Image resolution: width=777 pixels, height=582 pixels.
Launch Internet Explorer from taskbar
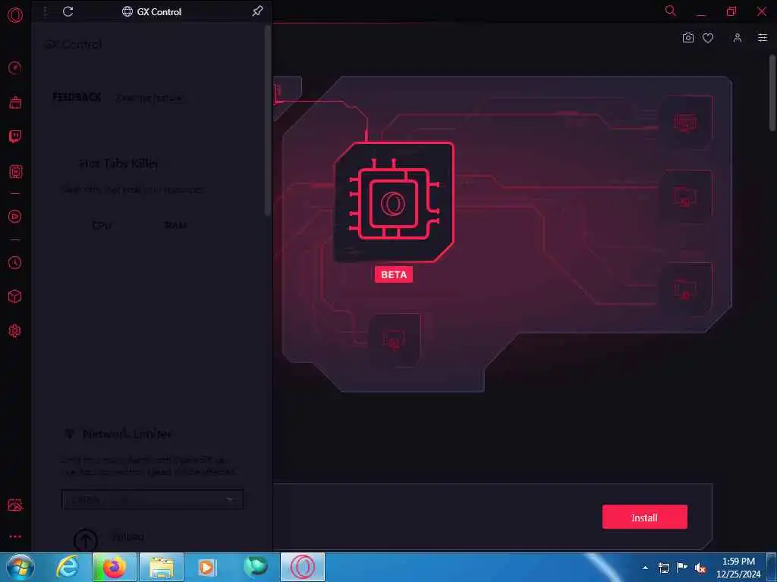[x=68, y=567]
